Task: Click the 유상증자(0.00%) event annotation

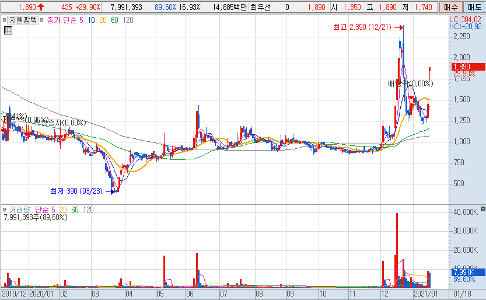Action: pyautogui.click(x=61, y=123)
